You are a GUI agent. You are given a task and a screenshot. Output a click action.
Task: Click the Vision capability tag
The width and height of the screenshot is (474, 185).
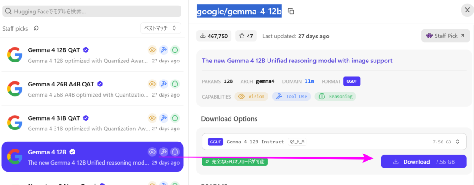251,96
